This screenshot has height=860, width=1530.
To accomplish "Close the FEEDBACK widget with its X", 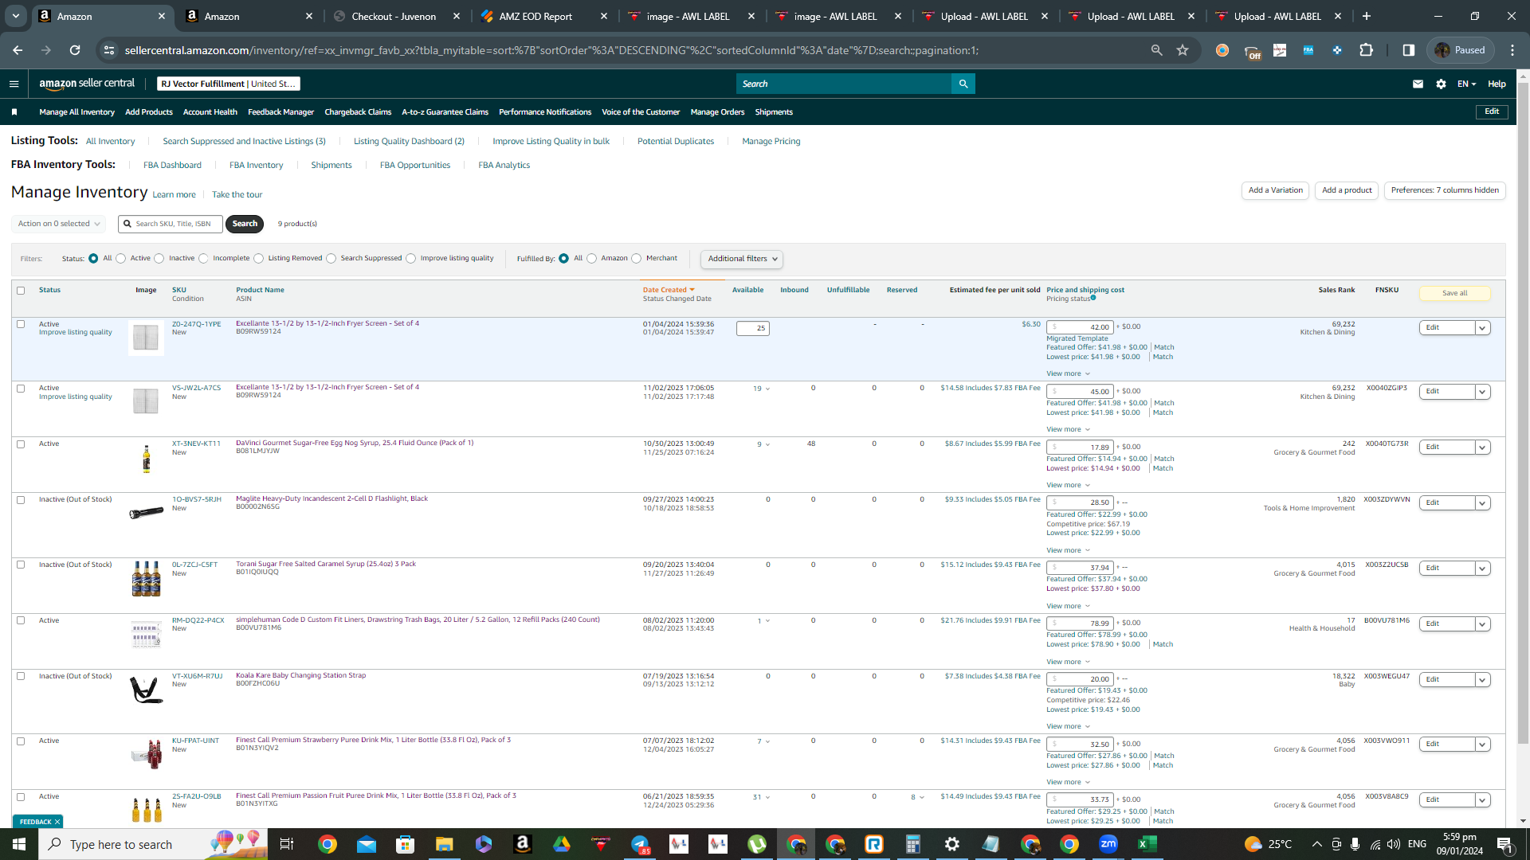I will pyautogui.click(x=57, y=822).
